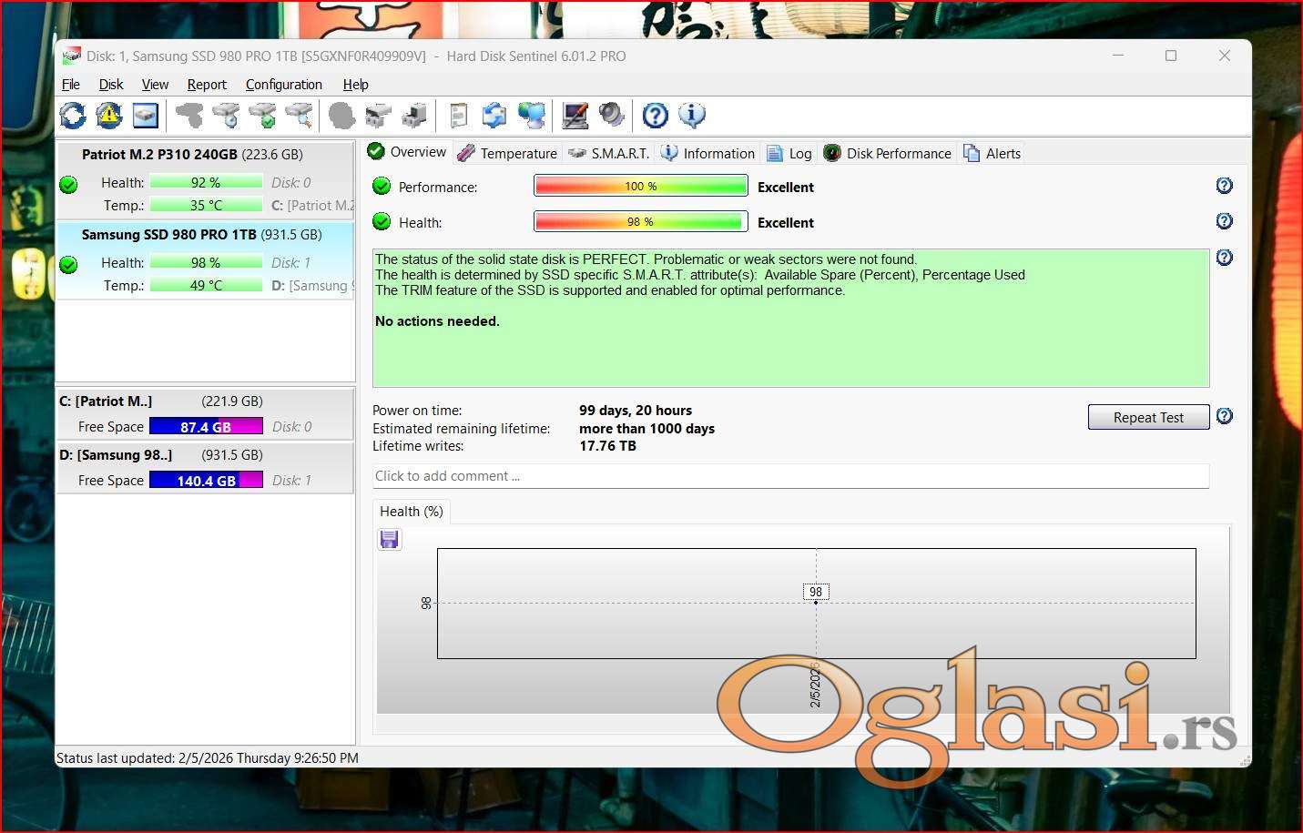Select the Patriot M.2 P310 240GB disk
The width and height of the screenshot is (1303, 833).
(192, 155)
